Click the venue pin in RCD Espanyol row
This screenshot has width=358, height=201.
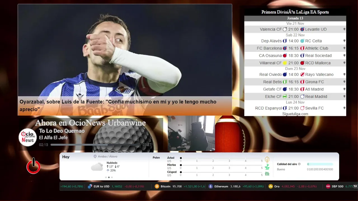[344, 108]
